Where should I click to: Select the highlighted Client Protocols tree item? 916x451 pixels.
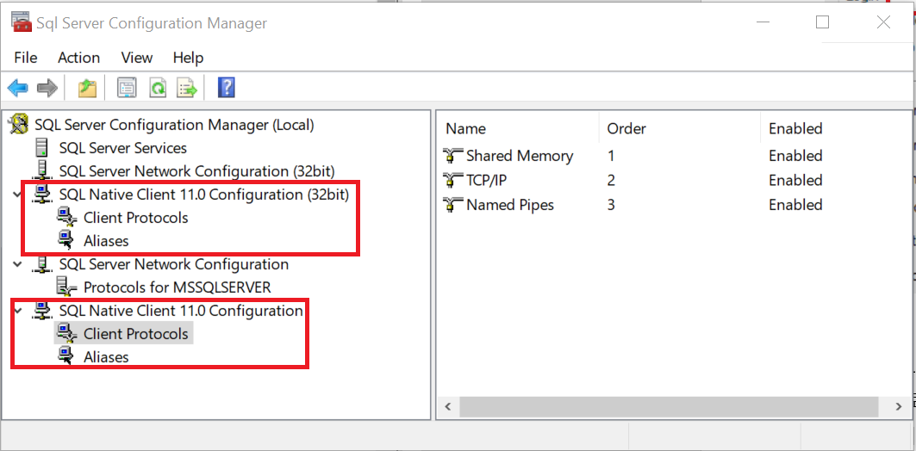(136, 334)
